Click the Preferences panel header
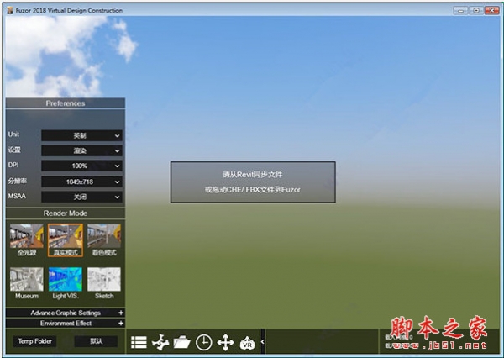The width and height of the screenshot is (504, 358). [66, 103]
